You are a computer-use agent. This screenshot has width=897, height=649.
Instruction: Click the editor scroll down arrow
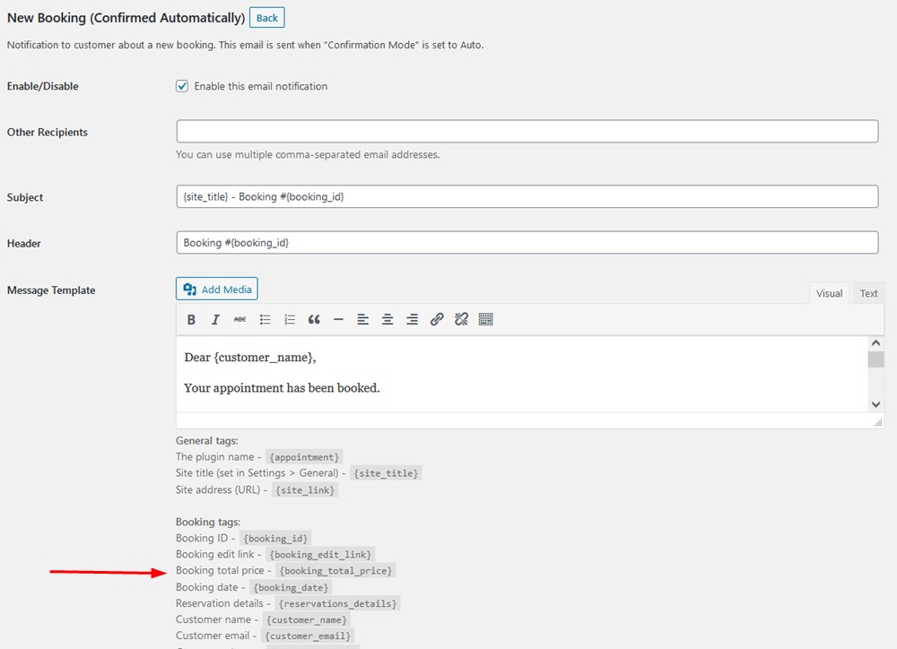click(875, 404)
